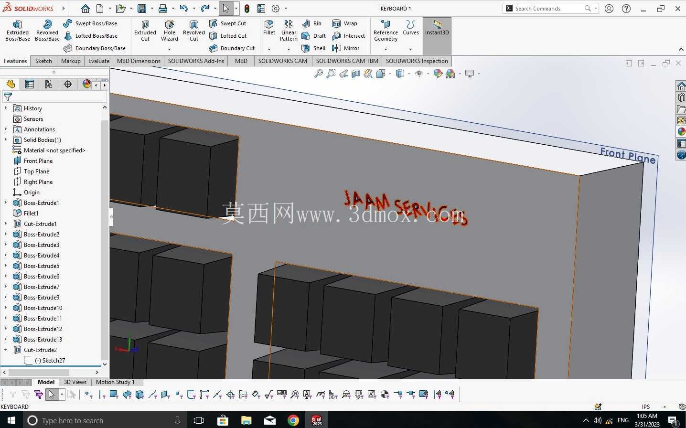The width and height of the screenshot is (686, 428).
Task: Switch to the Motion Study 1 tab
Action: [115, 382]
